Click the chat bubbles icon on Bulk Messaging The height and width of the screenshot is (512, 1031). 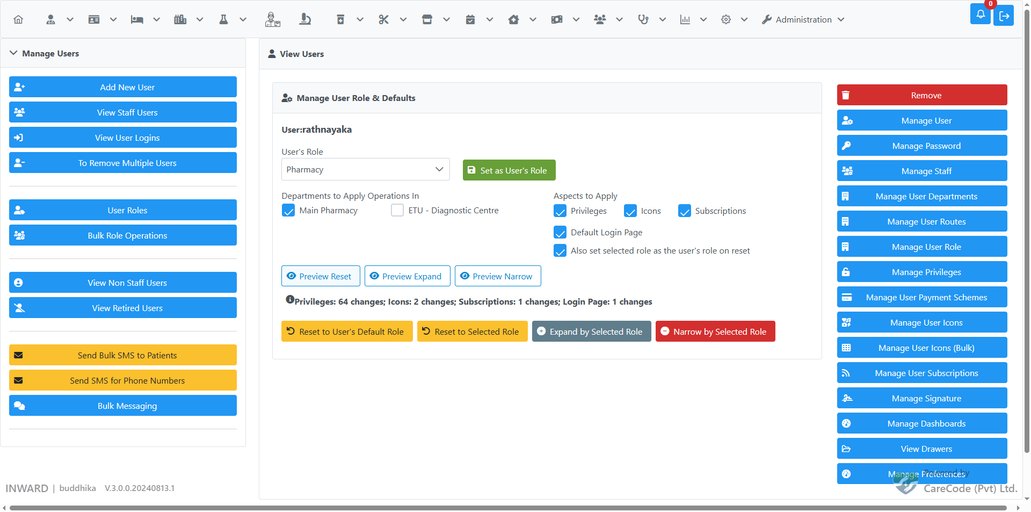coord(19,406)
